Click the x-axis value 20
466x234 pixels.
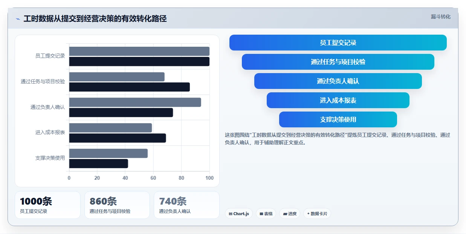(97, 178)
